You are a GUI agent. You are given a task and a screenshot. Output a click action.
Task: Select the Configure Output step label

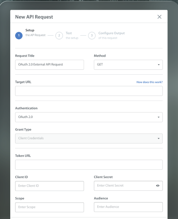(111, 33)
